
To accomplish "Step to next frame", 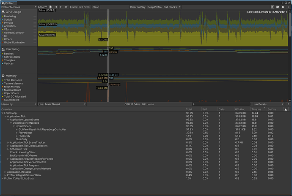I will 62,7.
